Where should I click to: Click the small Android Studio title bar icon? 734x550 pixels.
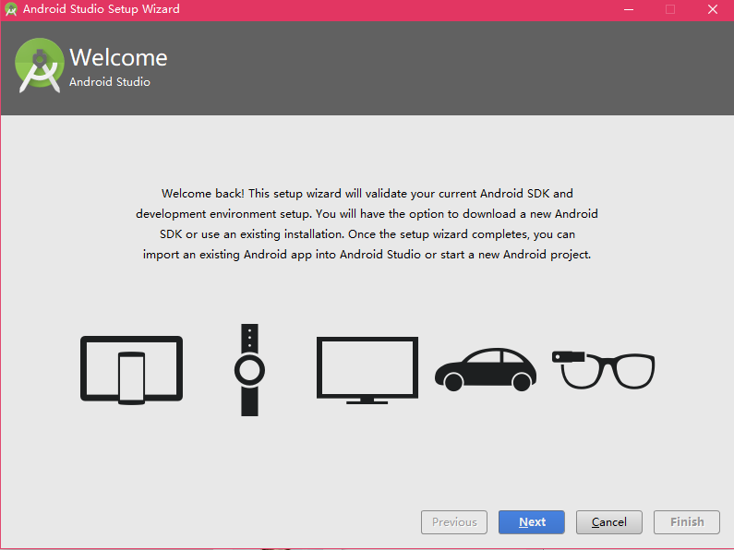tap(11, 9)
